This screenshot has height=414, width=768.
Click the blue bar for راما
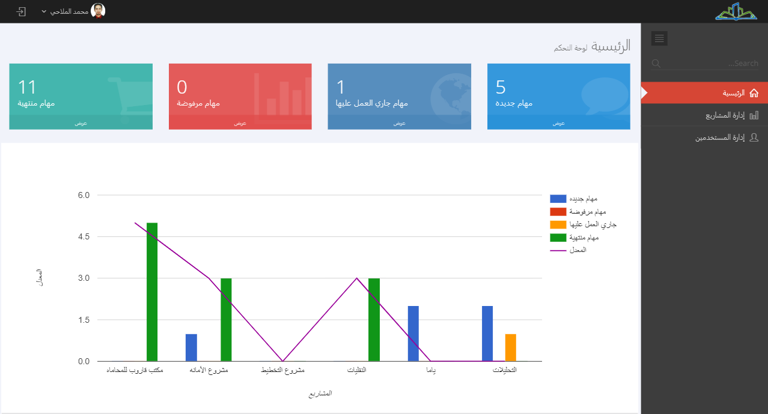pyautogui.click(x=413, y=334)
